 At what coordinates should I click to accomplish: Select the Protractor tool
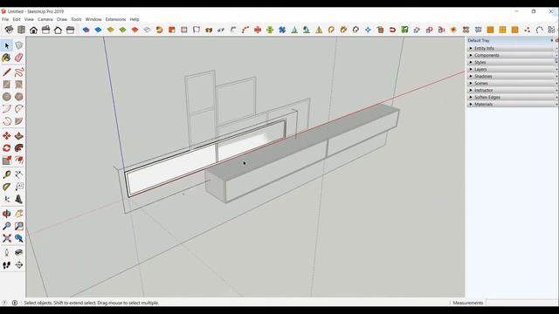7,187
